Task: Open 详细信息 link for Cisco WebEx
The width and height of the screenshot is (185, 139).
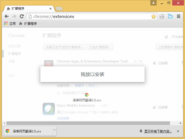Action: (x=63, y=118)
